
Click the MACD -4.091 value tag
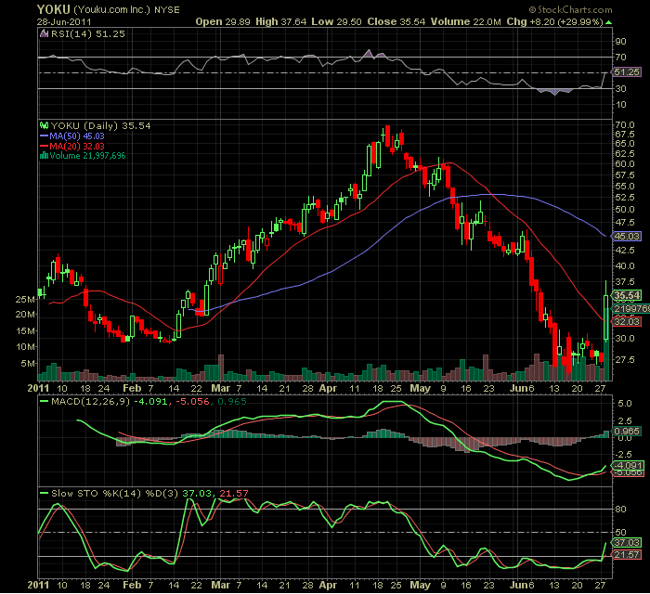click(627, 465)
